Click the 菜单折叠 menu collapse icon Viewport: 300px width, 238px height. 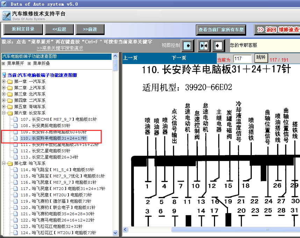pos(29,63)
